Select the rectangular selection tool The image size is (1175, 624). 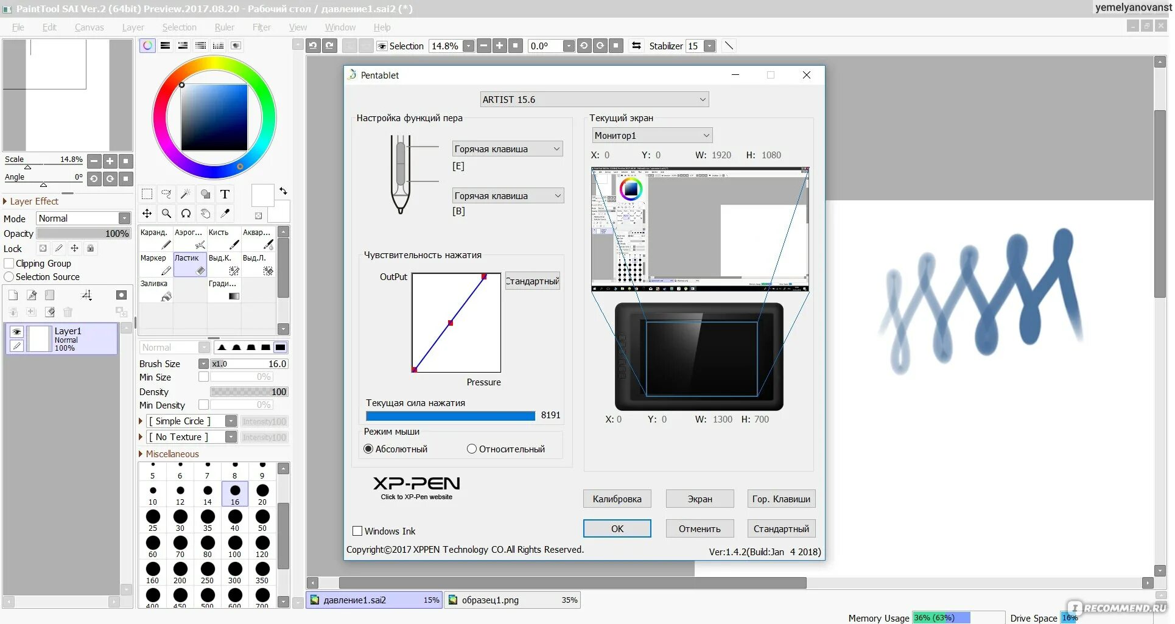click(147, 194)
